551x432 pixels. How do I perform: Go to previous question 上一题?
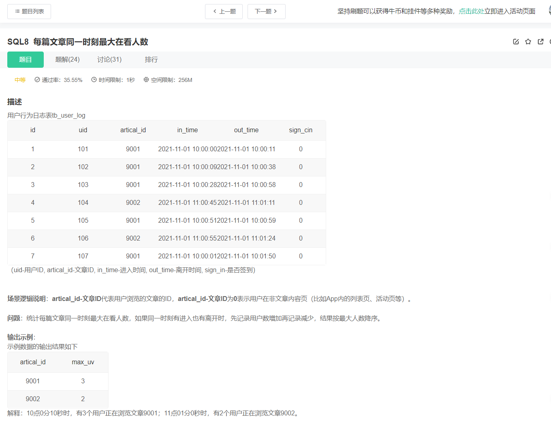(x=224, y=11)
